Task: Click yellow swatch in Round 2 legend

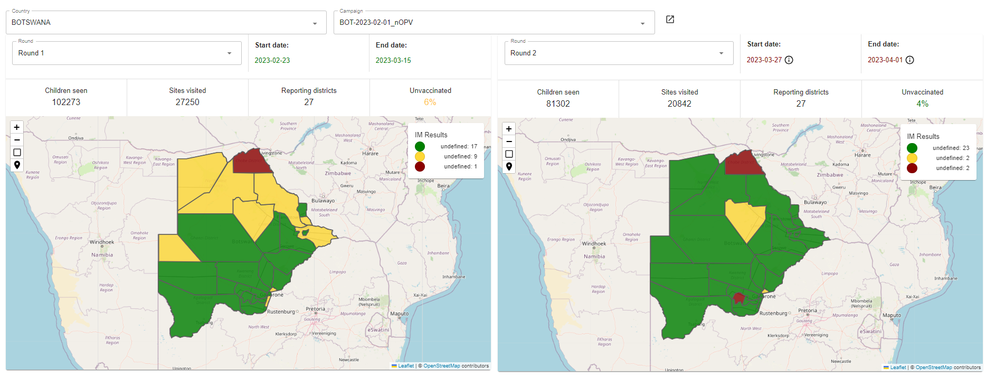Action: (x=912, y=158)
